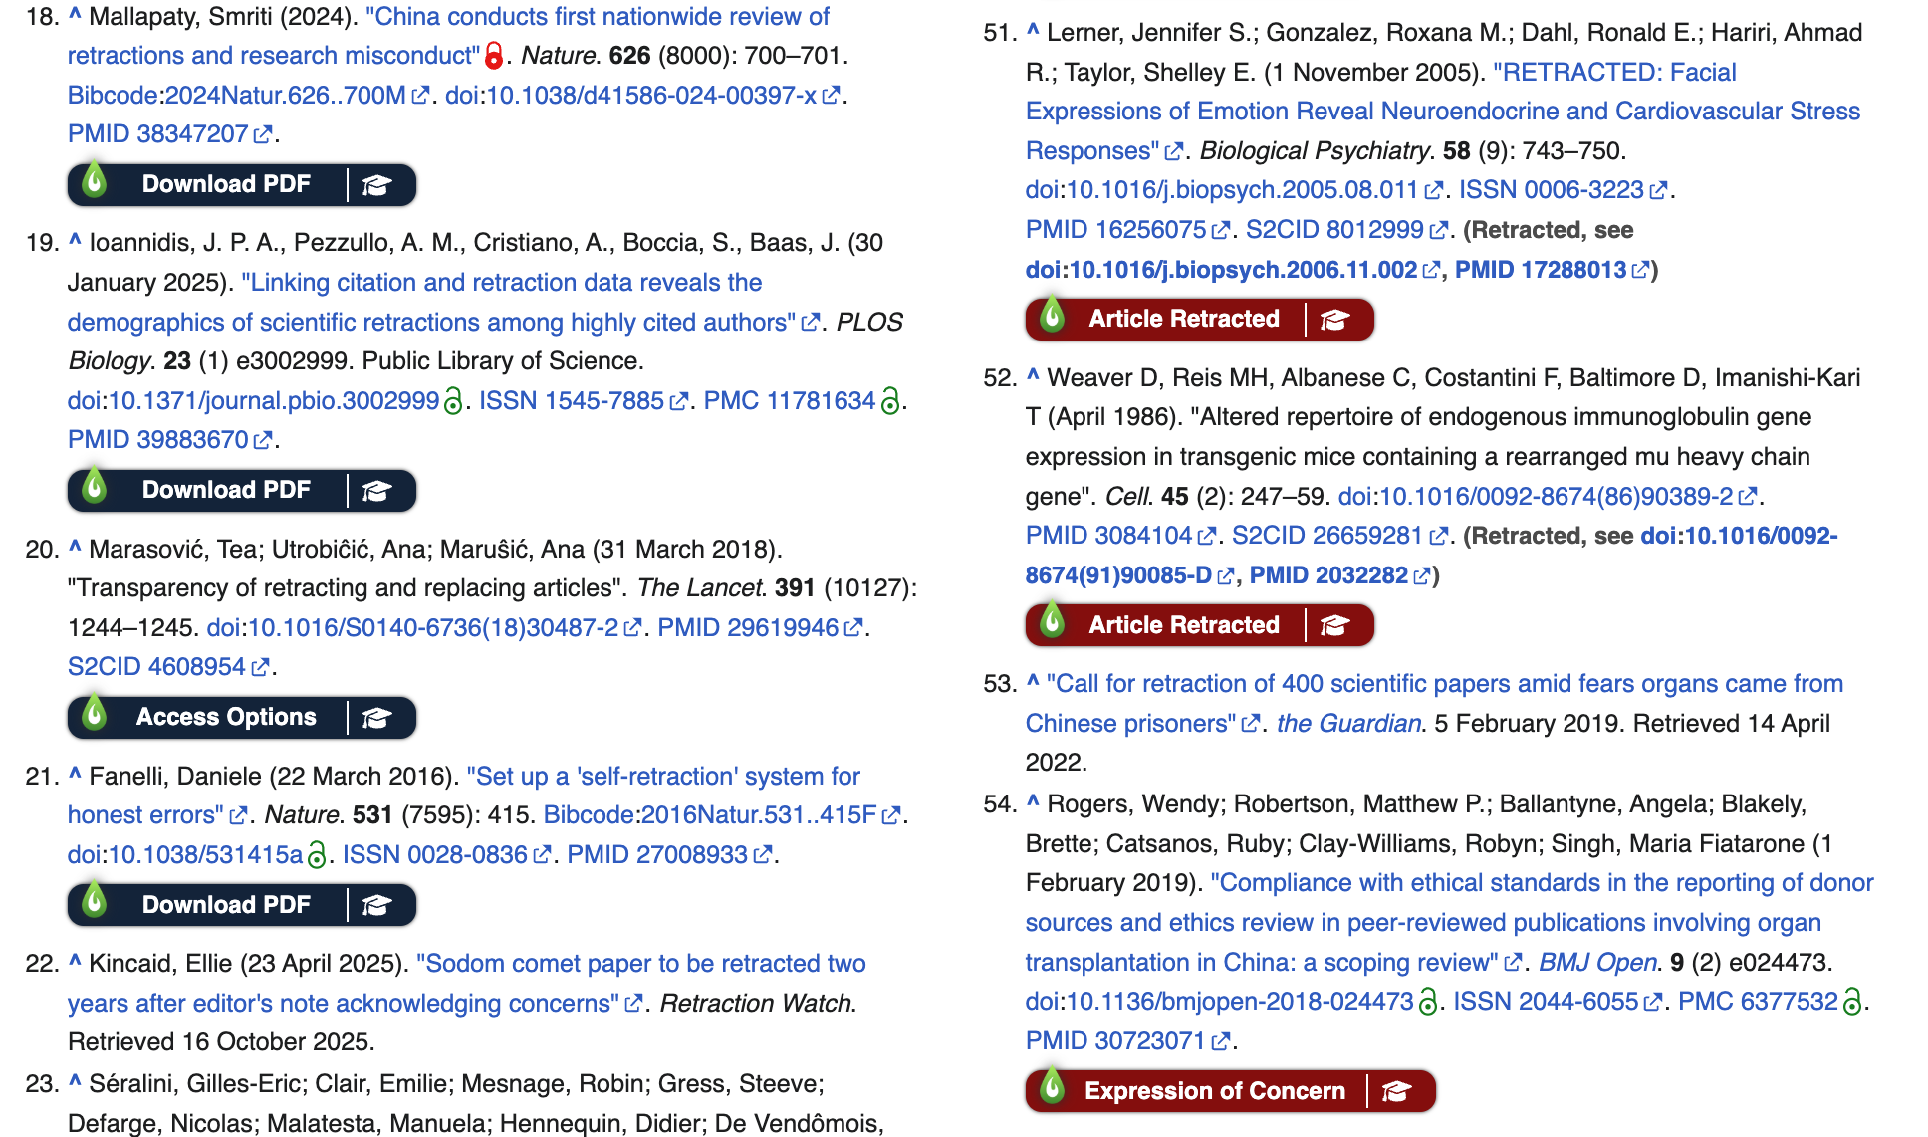Click the caret backlink for reference 53
The image size is (1928, 1137).
(x=1033, y=682)
